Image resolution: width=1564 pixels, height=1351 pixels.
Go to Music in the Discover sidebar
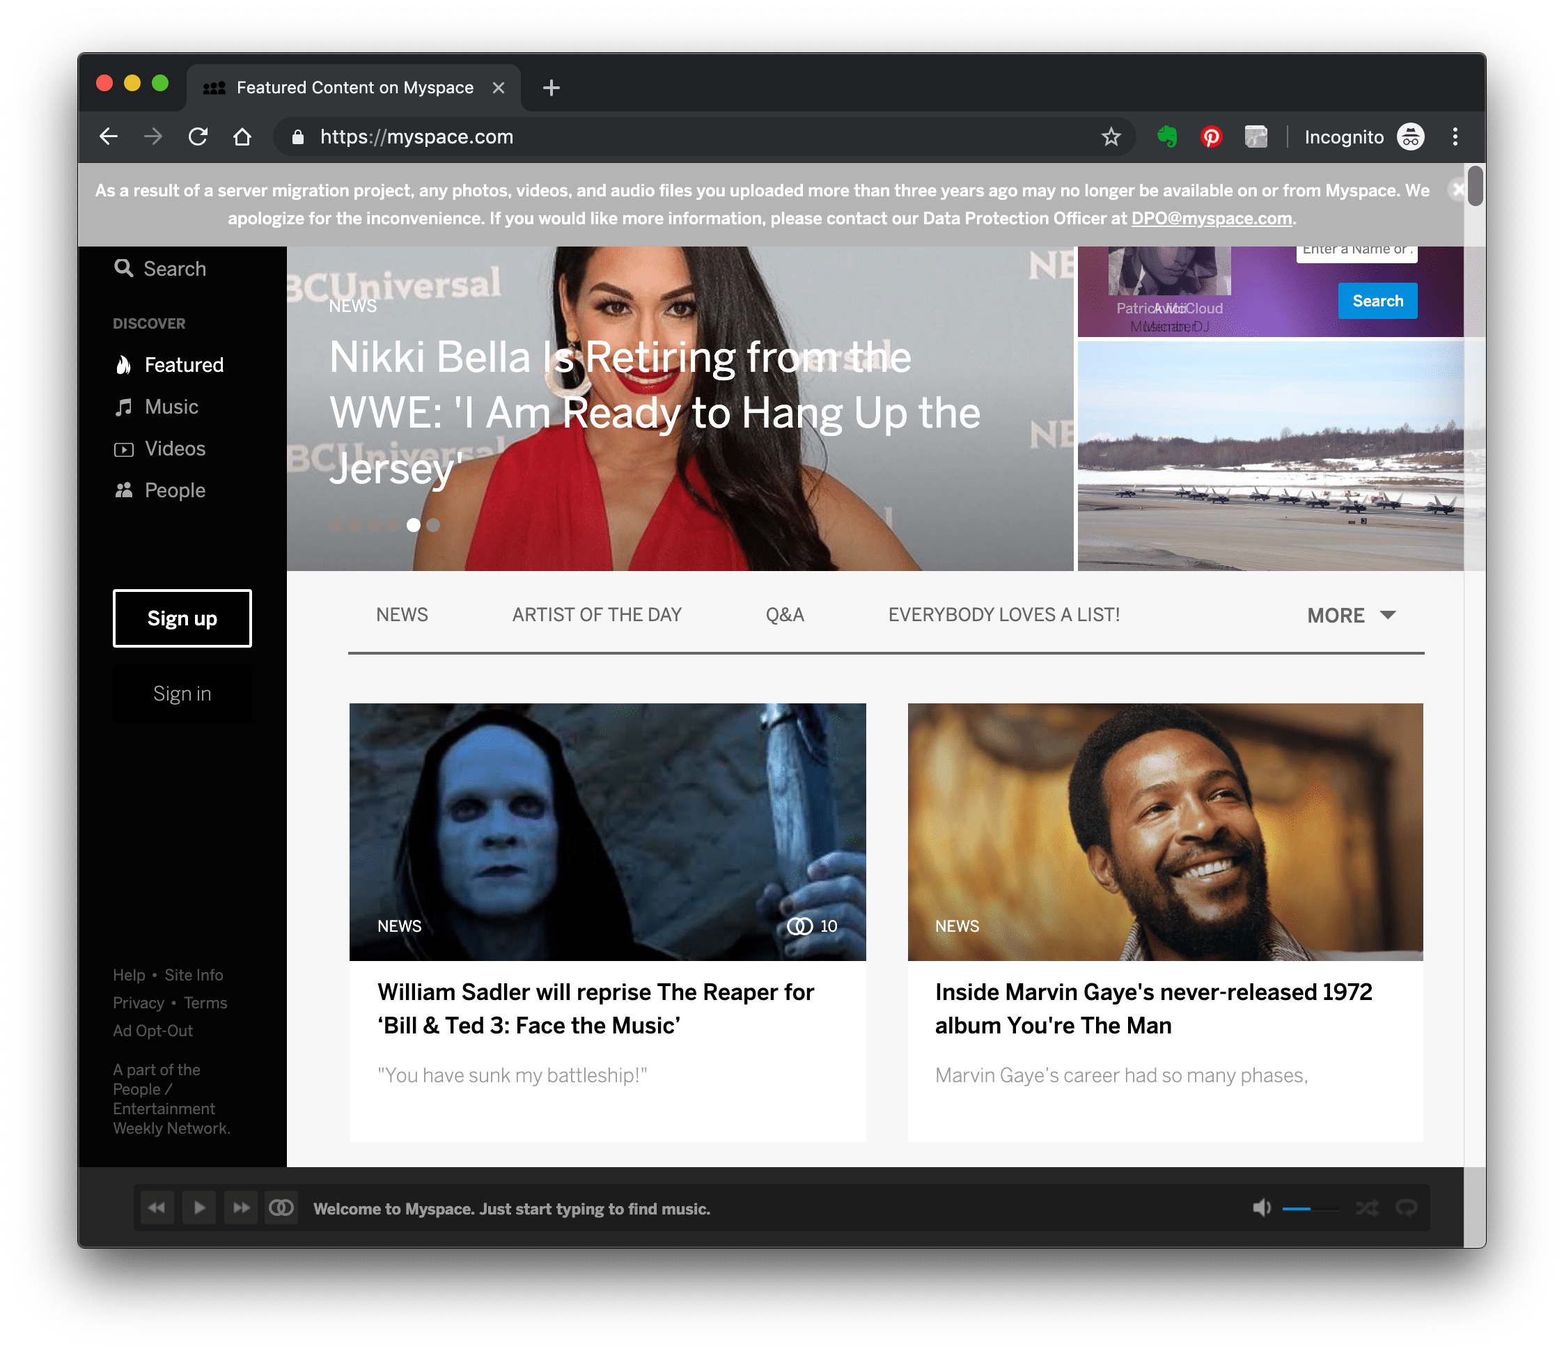click(x=156, y=407)
